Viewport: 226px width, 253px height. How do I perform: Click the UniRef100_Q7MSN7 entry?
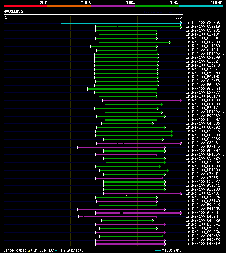[x=203, y=119]
